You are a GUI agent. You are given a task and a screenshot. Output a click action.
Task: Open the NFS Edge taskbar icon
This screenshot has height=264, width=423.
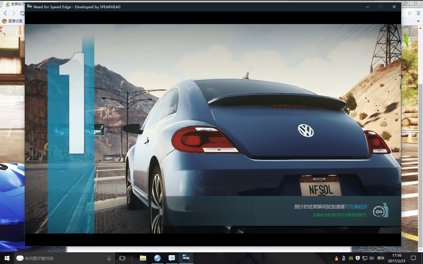pyautogui.click(x=186, y=258)
